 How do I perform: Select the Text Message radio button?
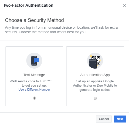tap(34, 98)
